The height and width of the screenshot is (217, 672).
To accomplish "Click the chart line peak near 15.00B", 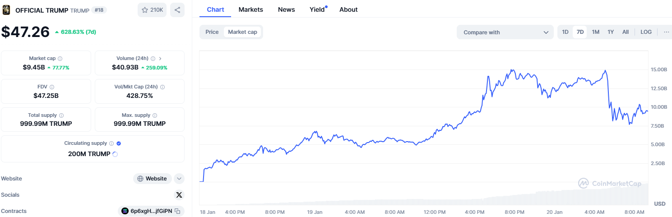I will pyautogui.click(x=511, y=70).
